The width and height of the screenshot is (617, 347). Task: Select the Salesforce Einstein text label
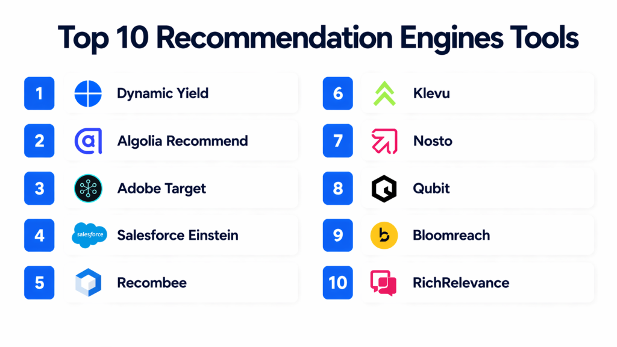pos(178,235)
